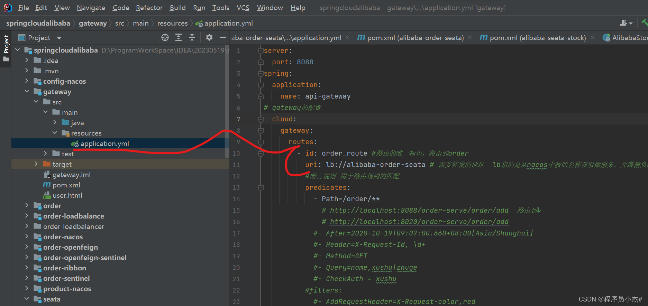Expand the target folder
The width and height of the screenshot is (648, 306).
click(36, 164)
